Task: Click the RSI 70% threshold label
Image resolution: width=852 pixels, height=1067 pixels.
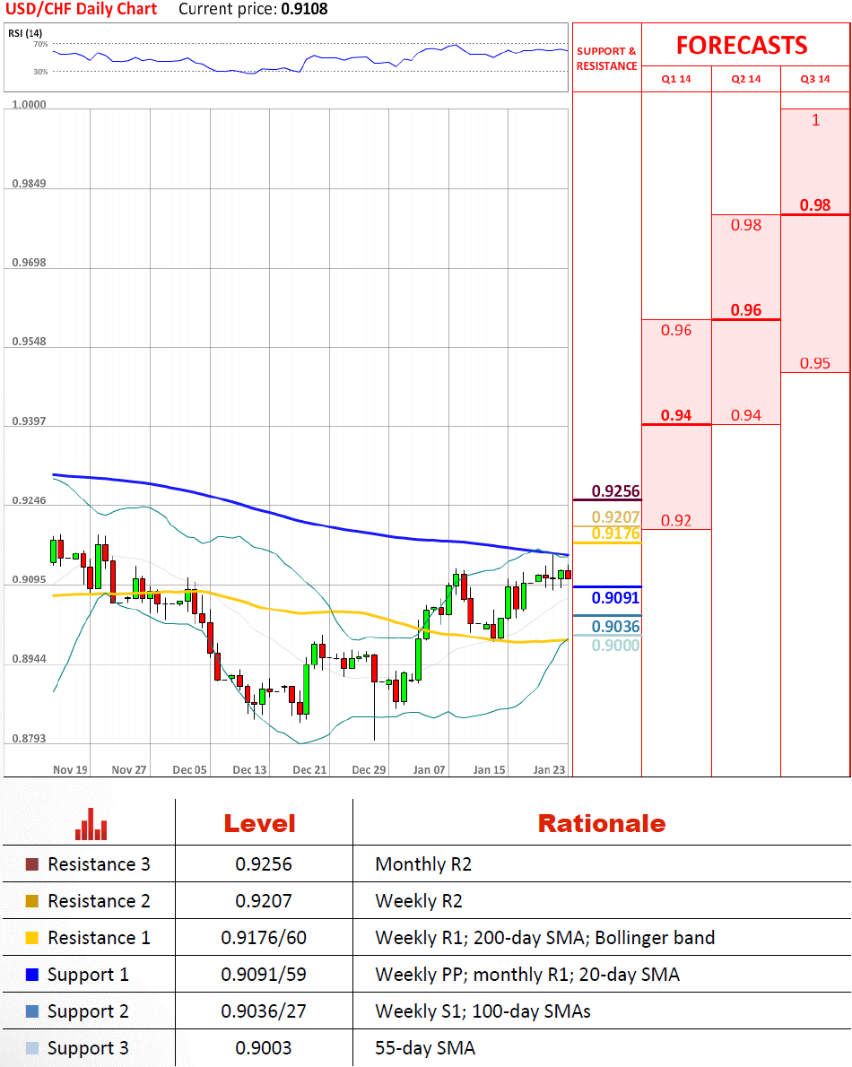Action: [41, 44]
